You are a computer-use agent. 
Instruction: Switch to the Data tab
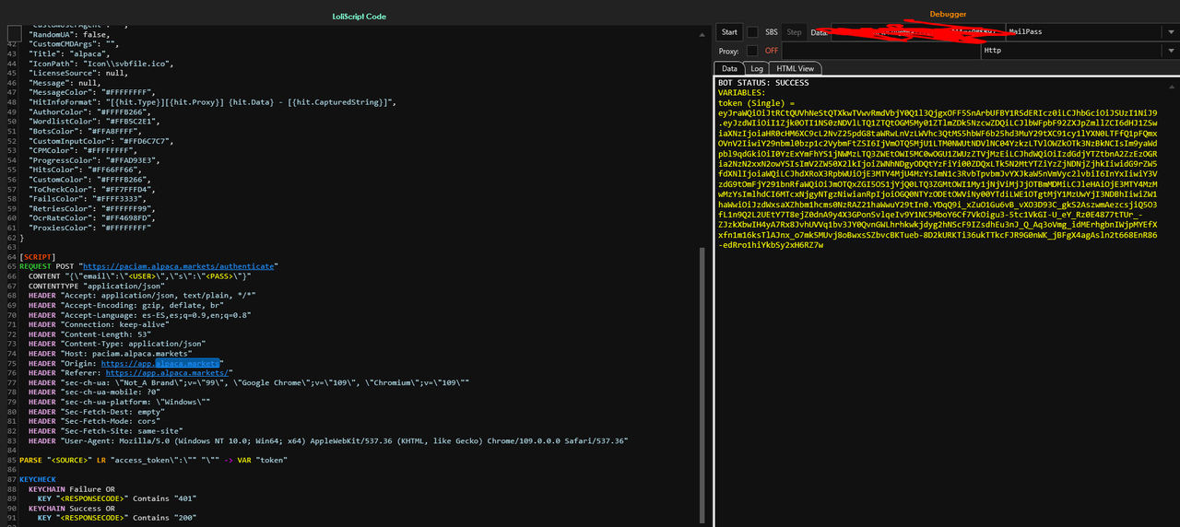pyautogui.click(x=729, y=68)
